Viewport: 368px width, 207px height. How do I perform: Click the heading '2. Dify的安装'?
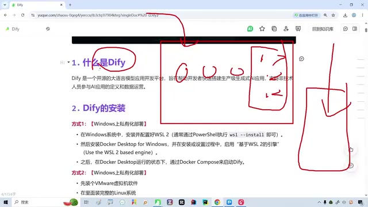point(98,108)
